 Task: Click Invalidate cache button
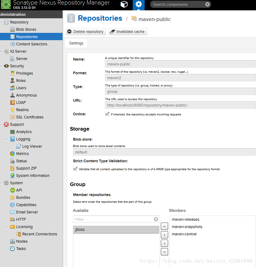(128, 31)
